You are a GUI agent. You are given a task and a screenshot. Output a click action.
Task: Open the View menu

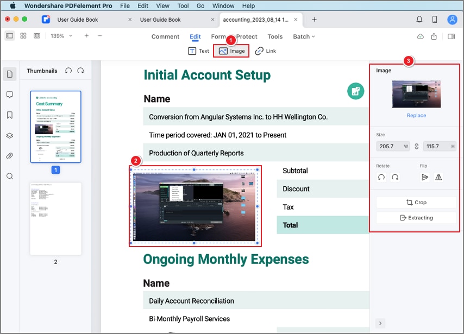[162, 5]
